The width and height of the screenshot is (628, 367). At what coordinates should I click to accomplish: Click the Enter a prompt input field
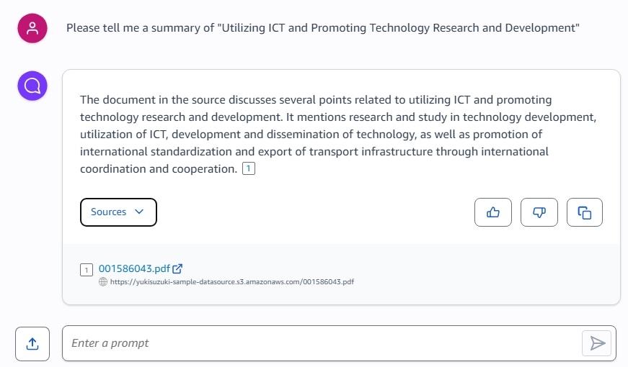[321, 343]
